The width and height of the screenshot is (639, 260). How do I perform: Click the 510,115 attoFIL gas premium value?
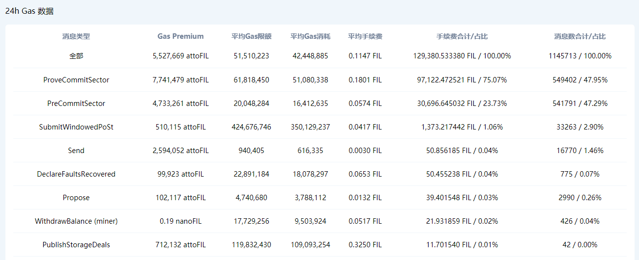click(180, 127)
